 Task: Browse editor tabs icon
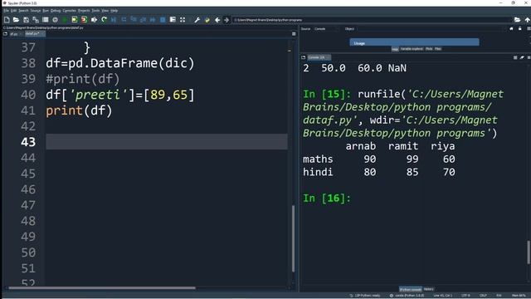click(5, 34)
